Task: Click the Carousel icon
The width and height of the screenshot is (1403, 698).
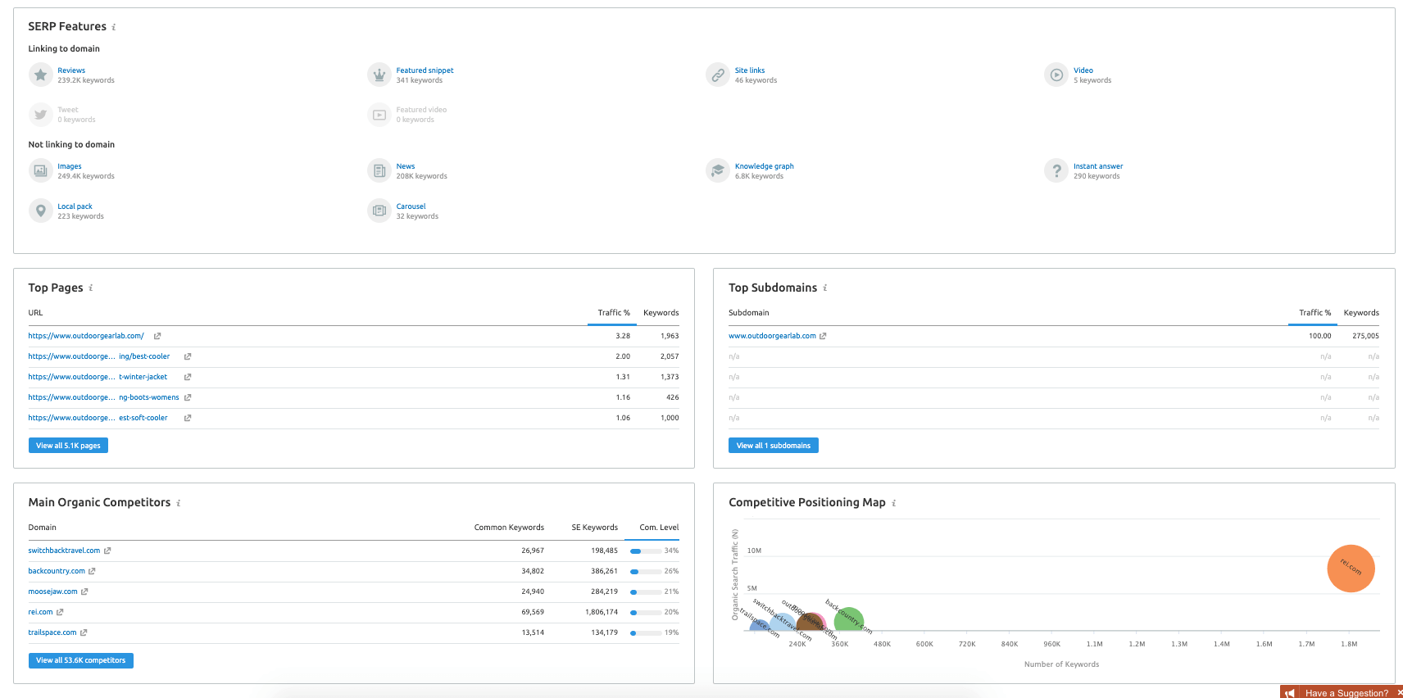Action: pos(379,211)
